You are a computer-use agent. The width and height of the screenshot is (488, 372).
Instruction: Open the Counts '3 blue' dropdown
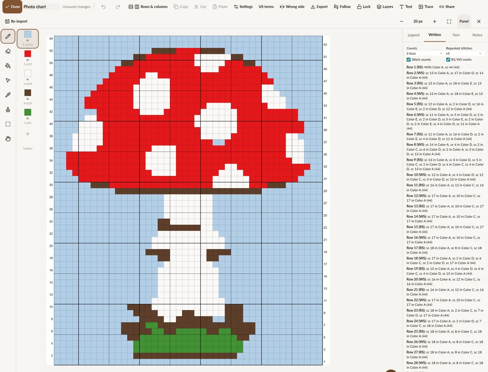tap(424, 53)
